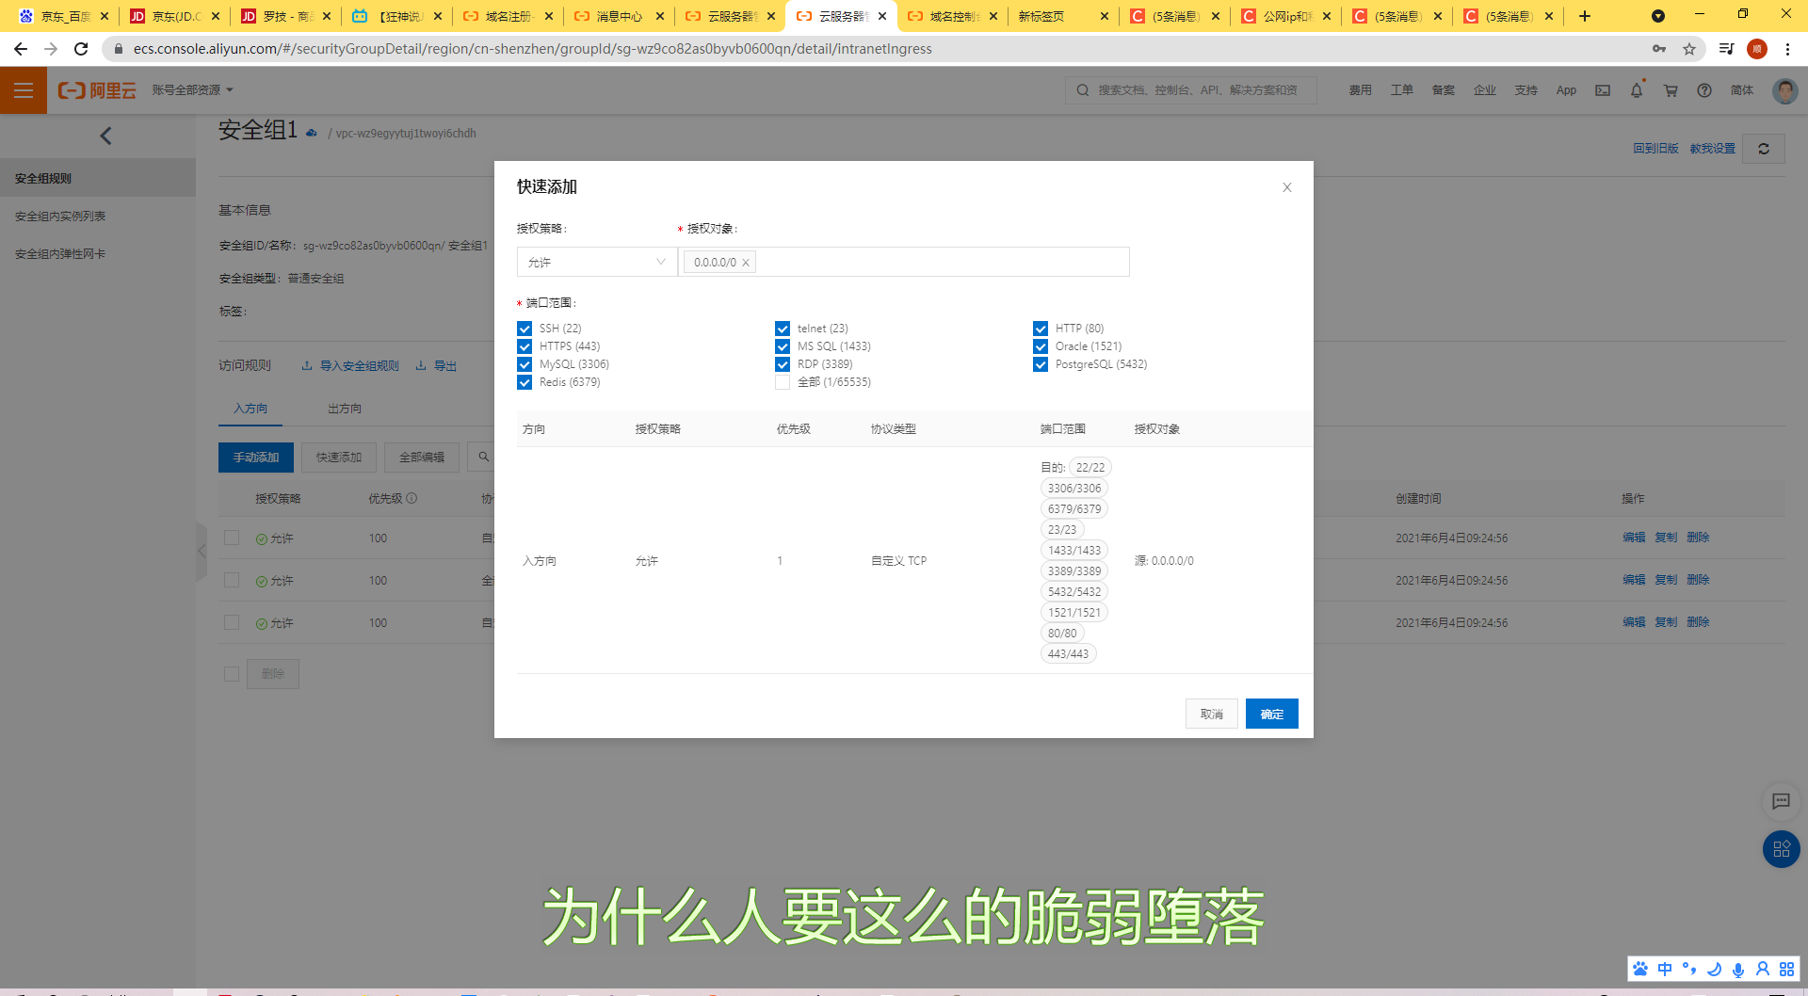Click inside the 授权对象 input field
The width and height of the screenshot is (1808, 996).
coord(942,262)
